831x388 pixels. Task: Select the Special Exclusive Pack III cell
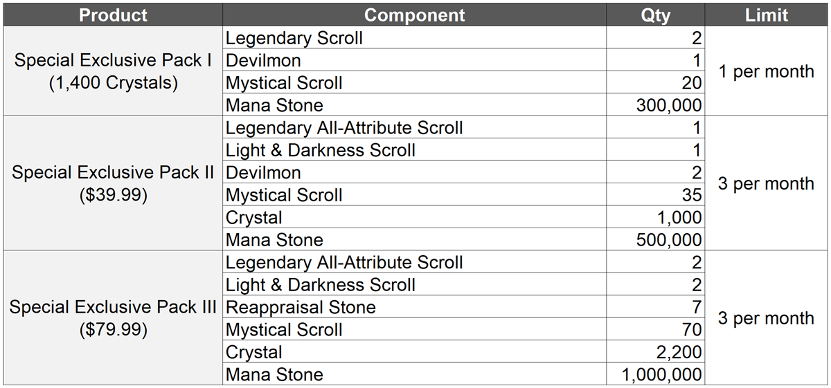(x=113, y=318)
